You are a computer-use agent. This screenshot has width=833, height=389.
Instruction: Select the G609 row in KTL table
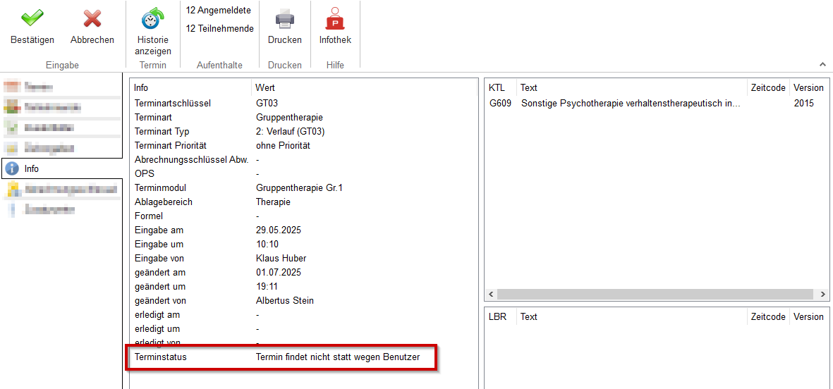tap(614, 104)
